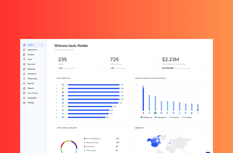Open the Settings gear icon
The height and width of the screenshot is (153, 233).
point(24,103)
